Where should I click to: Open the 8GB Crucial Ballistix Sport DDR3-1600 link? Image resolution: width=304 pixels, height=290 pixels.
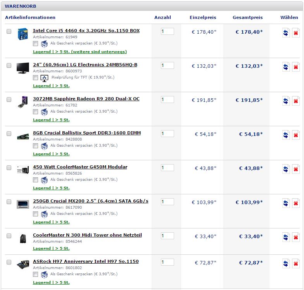[x=87, y=133]
